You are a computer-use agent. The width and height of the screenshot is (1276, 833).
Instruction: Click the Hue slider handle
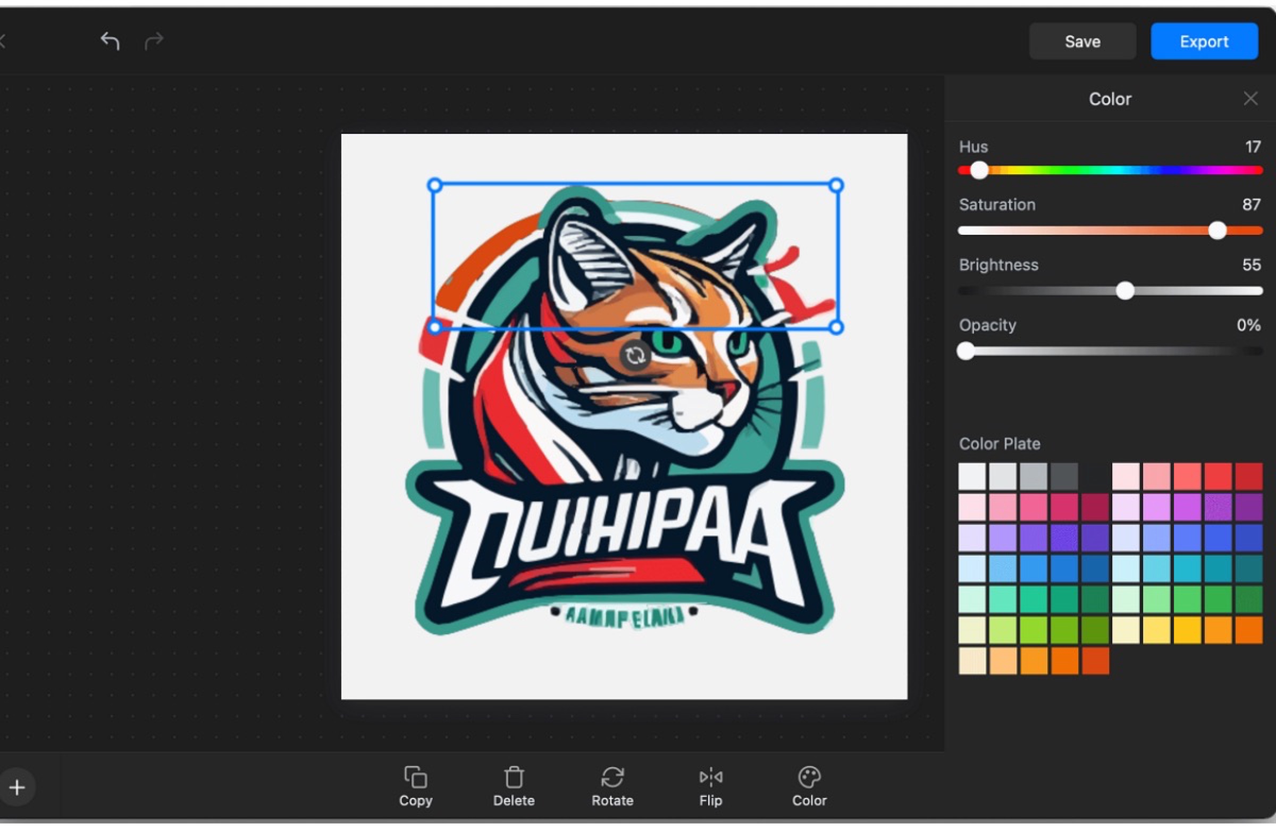pyautogui.click(x=979, y=171)
